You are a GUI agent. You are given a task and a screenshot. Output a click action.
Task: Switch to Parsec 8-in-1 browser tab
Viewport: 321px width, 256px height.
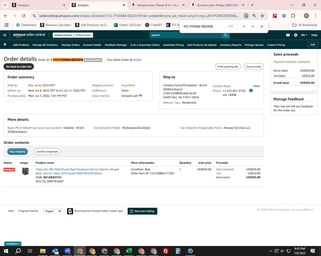coord(158,5)
